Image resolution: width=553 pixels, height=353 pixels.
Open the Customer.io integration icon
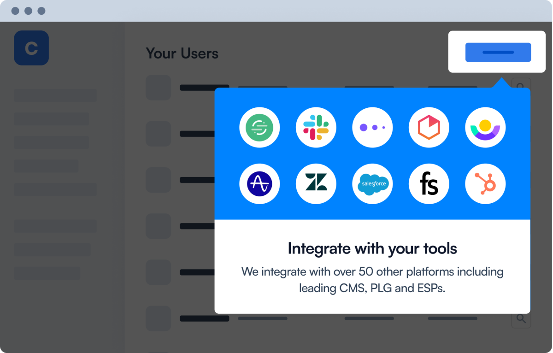(x=485, y=128)
